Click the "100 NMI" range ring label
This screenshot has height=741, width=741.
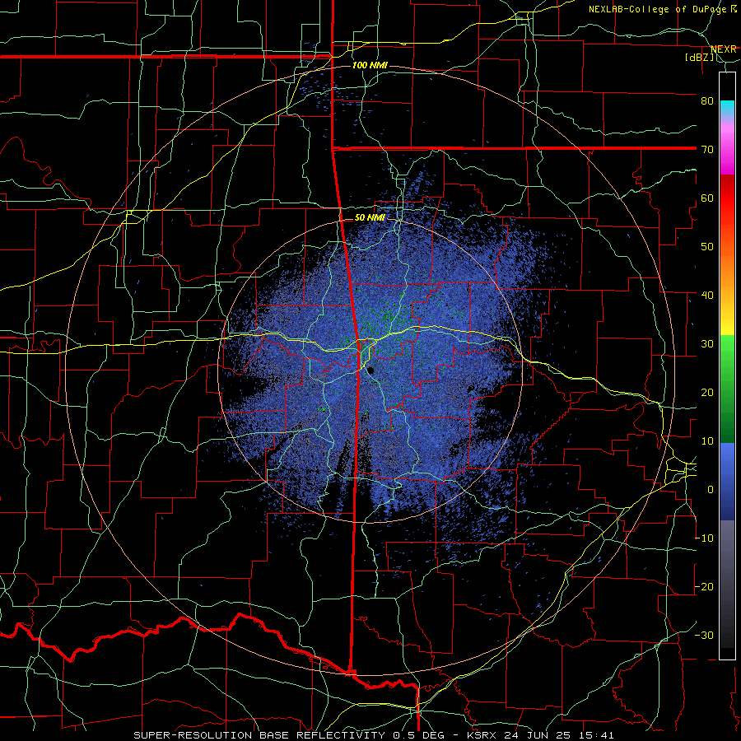click(x=370, y=65)
